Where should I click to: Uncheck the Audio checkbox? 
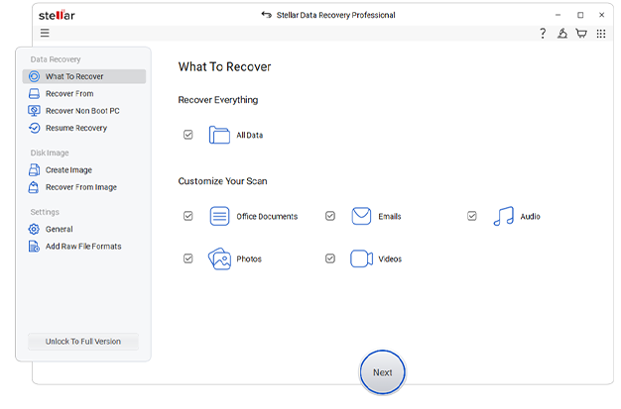pos(471,216)
